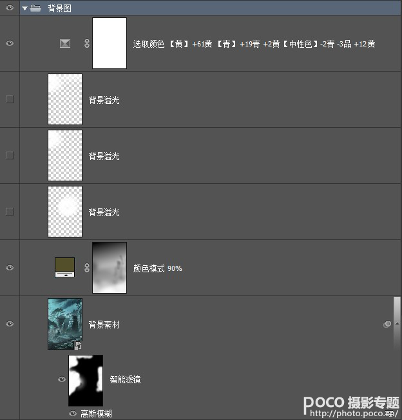This screenshot has height=420, width=402.
Task: Select the 背景图 group name
Action: tap(60, 8)
